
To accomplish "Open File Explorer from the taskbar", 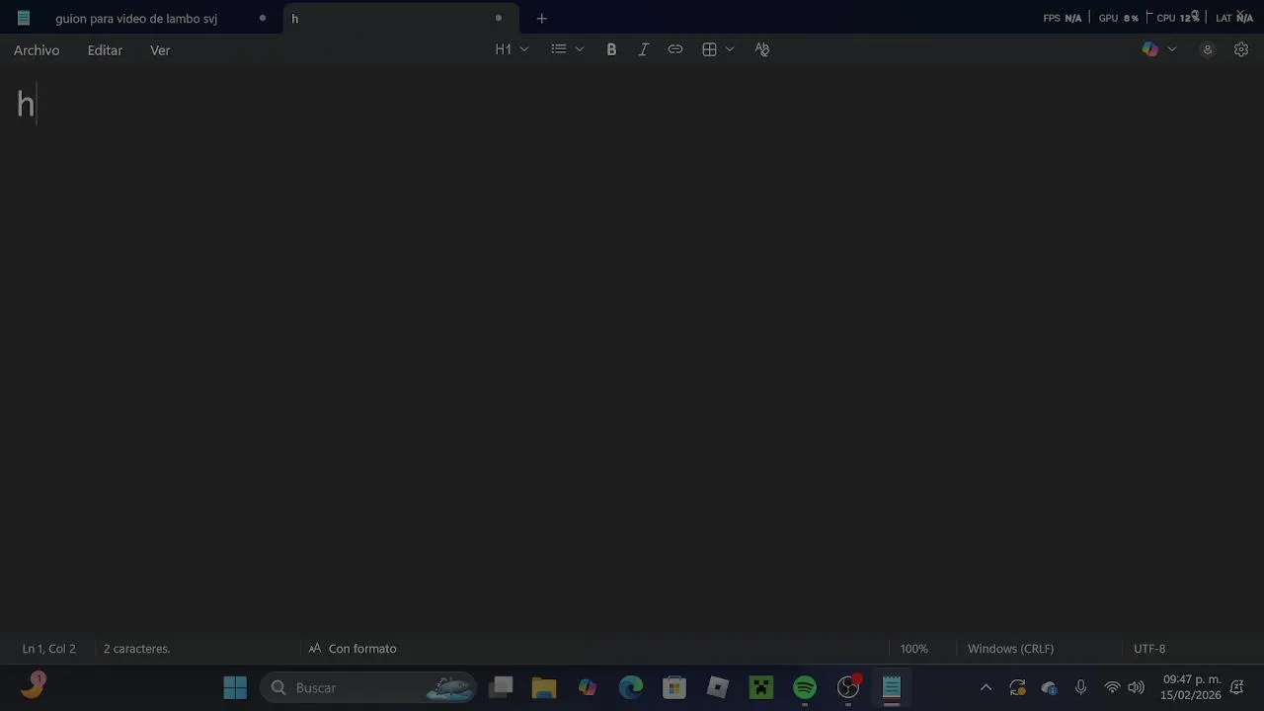I will pos(544,687).
